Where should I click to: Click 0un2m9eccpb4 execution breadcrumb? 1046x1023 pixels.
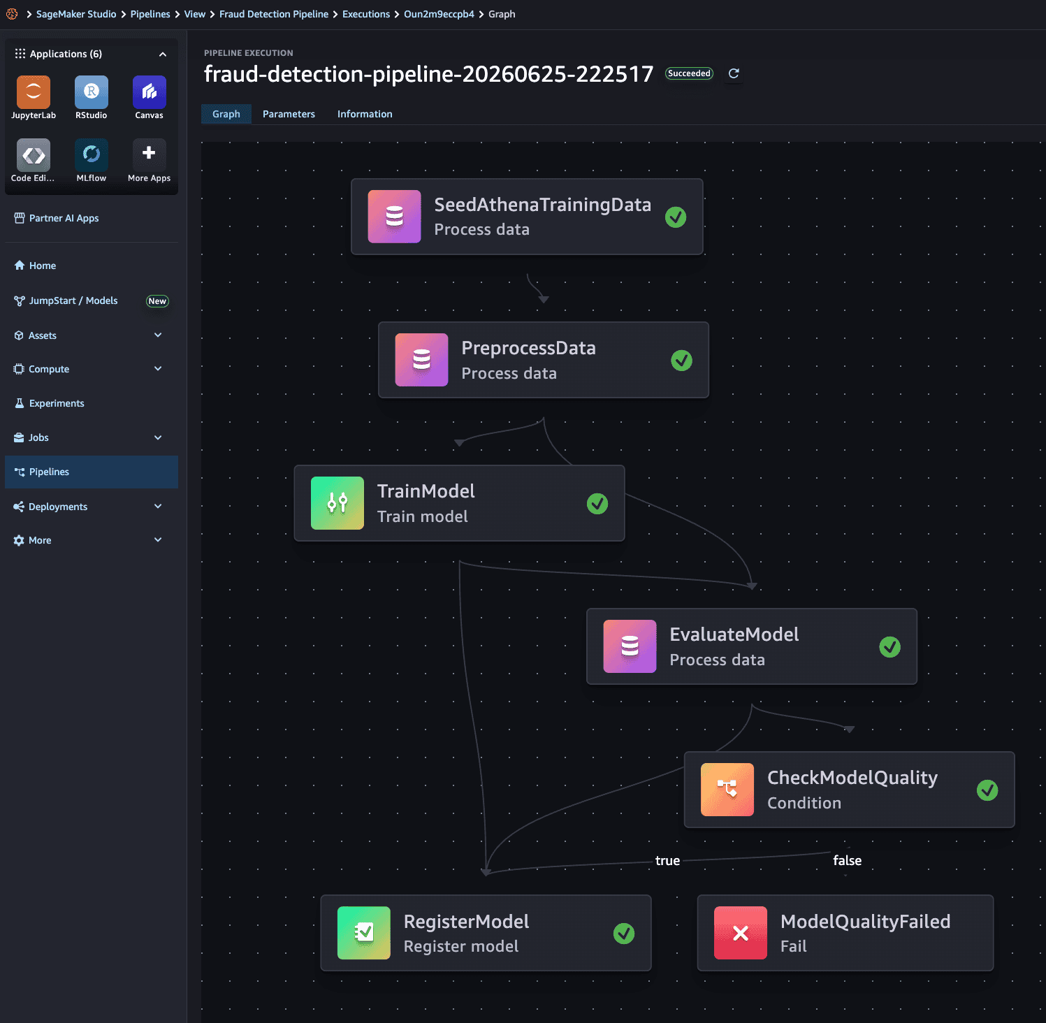(x=439, y=14)
